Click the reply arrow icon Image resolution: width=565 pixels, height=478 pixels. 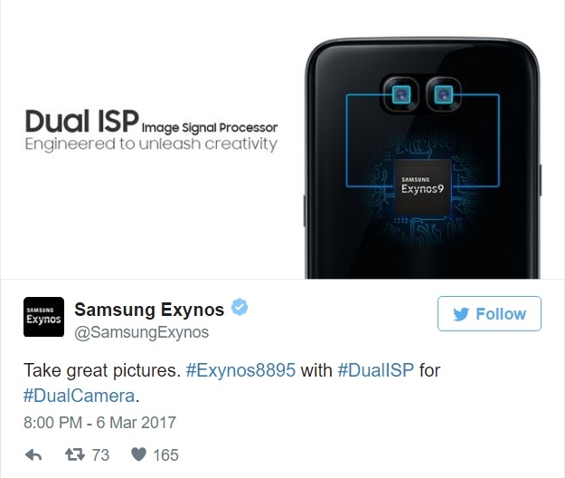pyautogui.click(x=33, y=454)
